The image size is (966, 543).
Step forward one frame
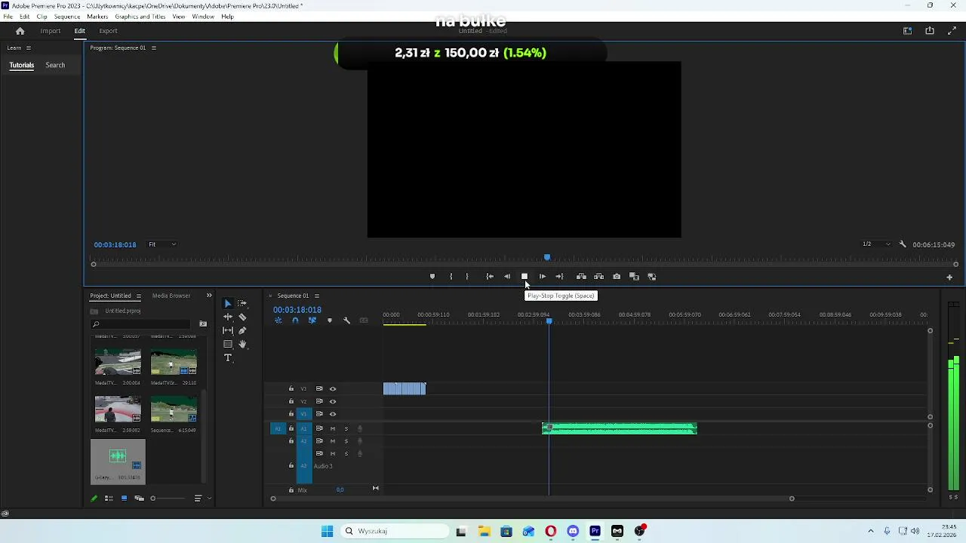[542, 277]
